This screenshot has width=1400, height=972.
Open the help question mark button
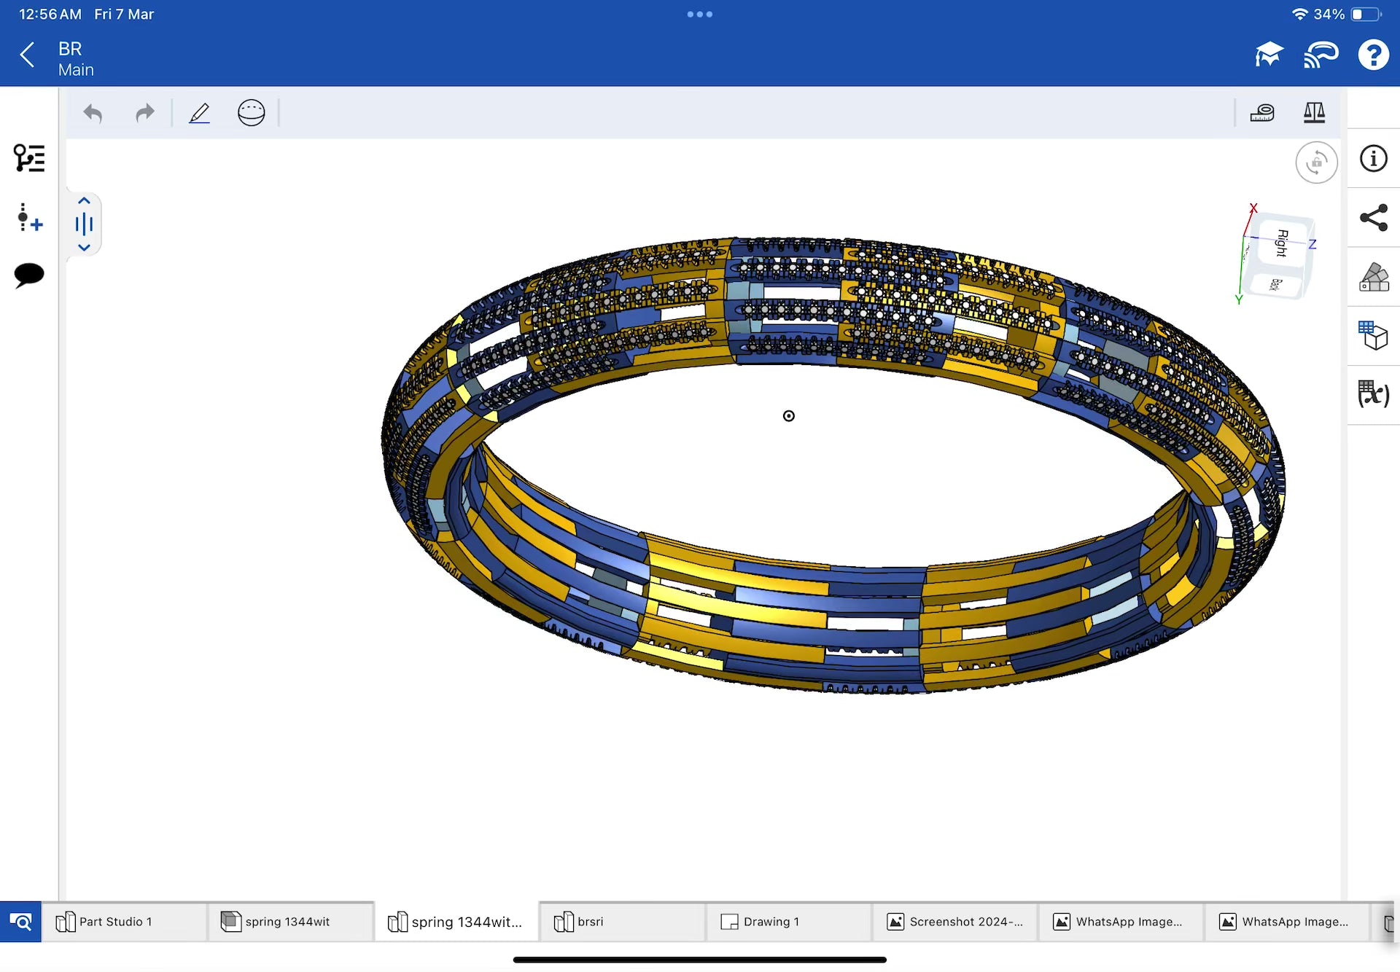coord(1373,55)
